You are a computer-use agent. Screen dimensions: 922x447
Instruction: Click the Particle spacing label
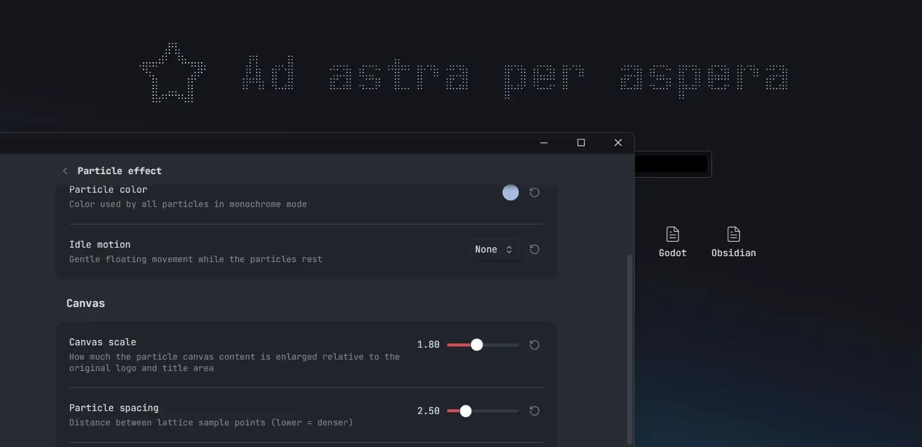[114, 408]
